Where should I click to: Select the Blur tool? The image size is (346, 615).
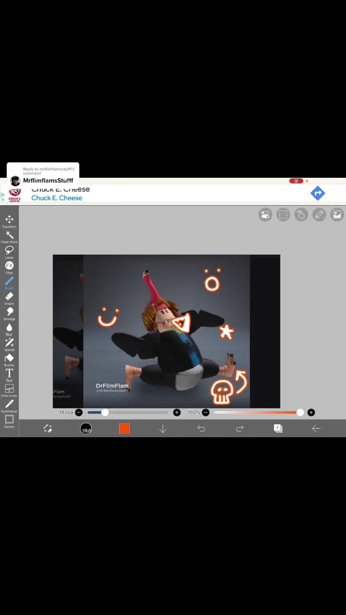(9, 329)
